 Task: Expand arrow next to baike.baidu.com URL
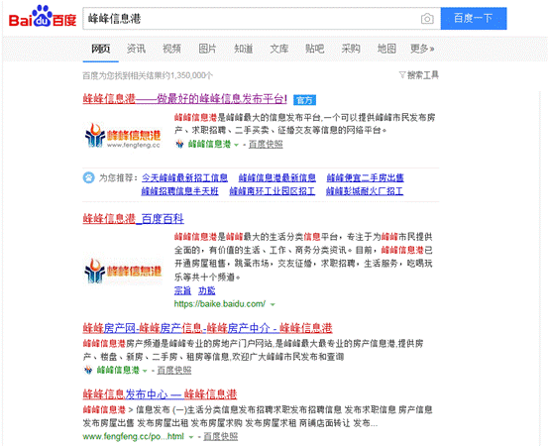pyautogui.click(x=273, y=305)
